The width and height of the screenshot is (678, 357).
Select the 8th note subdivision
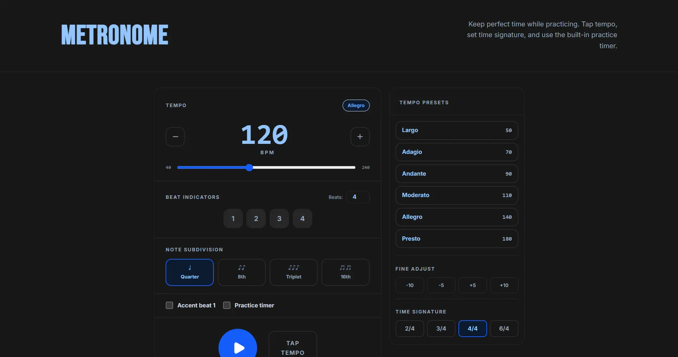pyautogui.click(x=242, y=272)
